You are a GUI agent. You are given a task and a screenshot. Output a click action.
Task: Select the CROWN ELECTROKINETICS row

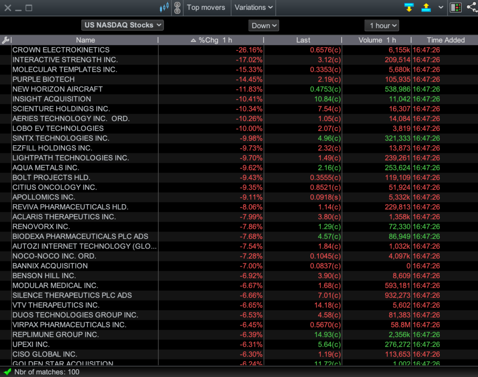[x=239, y=50]
